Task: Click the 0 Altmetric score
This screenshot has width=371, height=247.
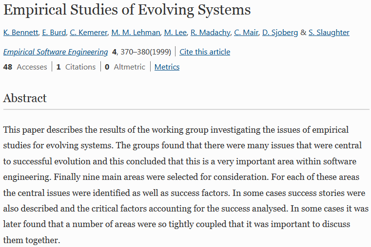Action: pyautogui.click(x=125, y=67)
